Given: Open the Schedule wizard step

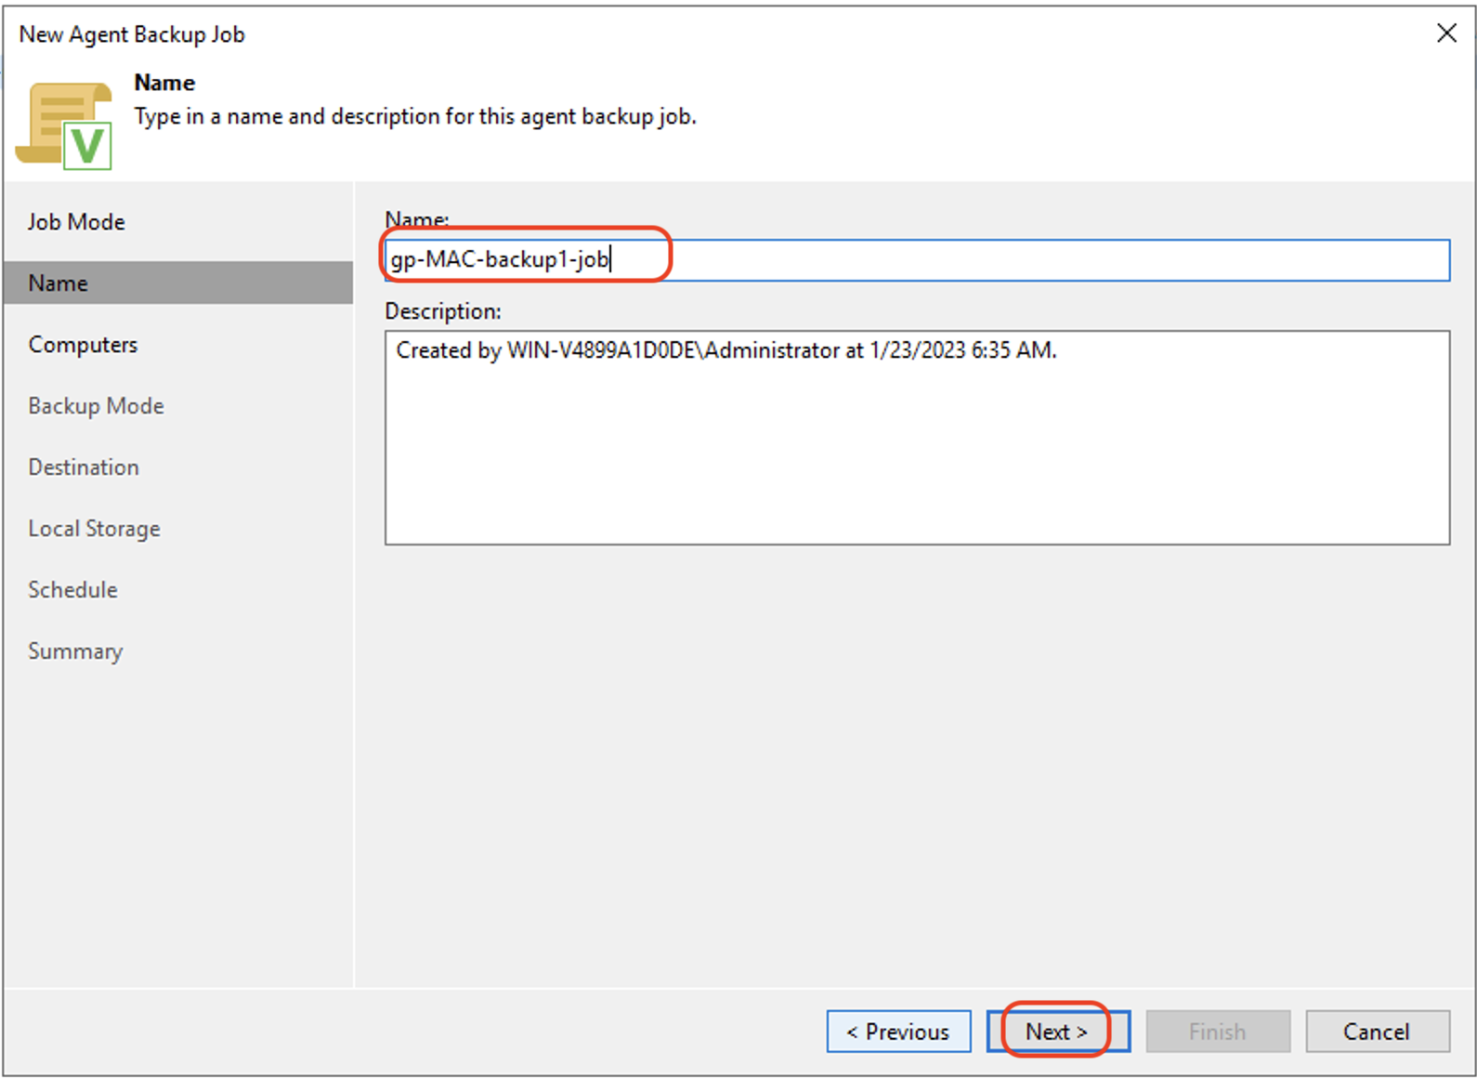Looking at the screenshot, I should pos(72,590).
